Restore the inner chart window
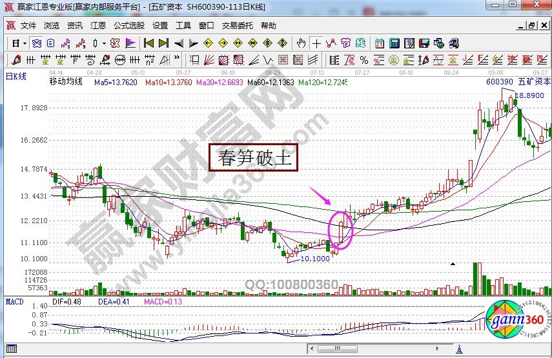552x358 pixels. click(x=532, y=25)
